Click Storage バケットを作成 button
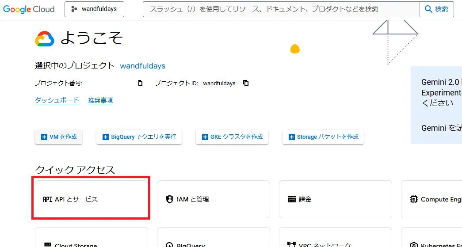 coord(323,137)
